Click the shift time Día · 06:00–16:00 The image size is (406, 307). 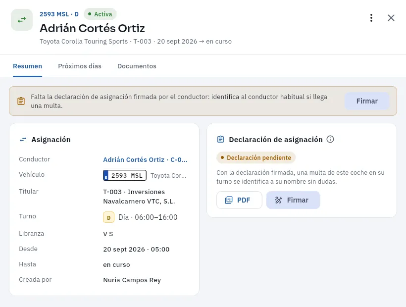tap(148, 217)
